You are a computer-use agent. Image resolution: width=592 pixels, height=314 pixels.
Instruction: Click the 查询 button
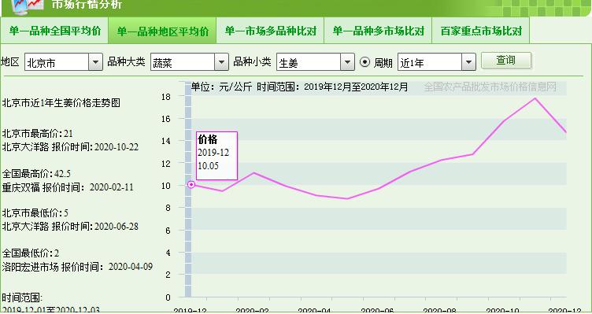click(506, 61)
